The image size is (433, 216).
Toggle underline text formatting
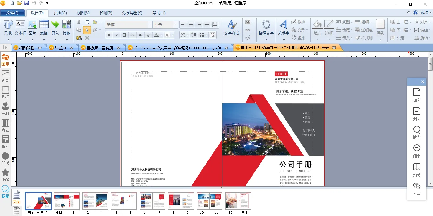click(x=125, y=35)
